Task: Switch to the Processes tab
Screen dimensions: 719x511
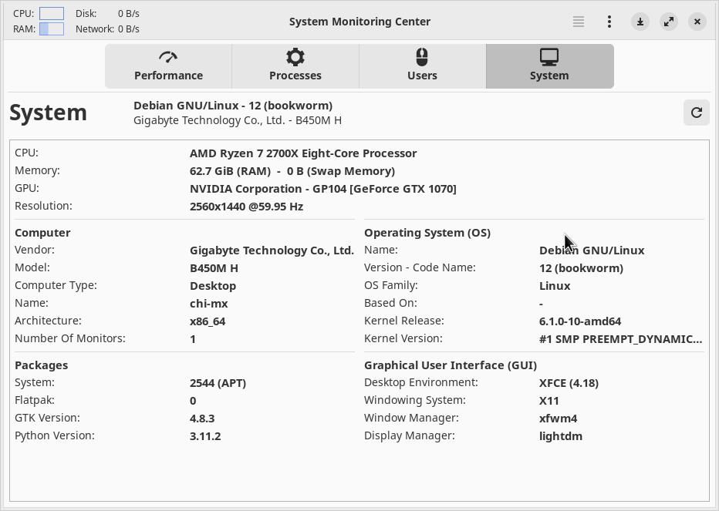Action: click(295, 66)
